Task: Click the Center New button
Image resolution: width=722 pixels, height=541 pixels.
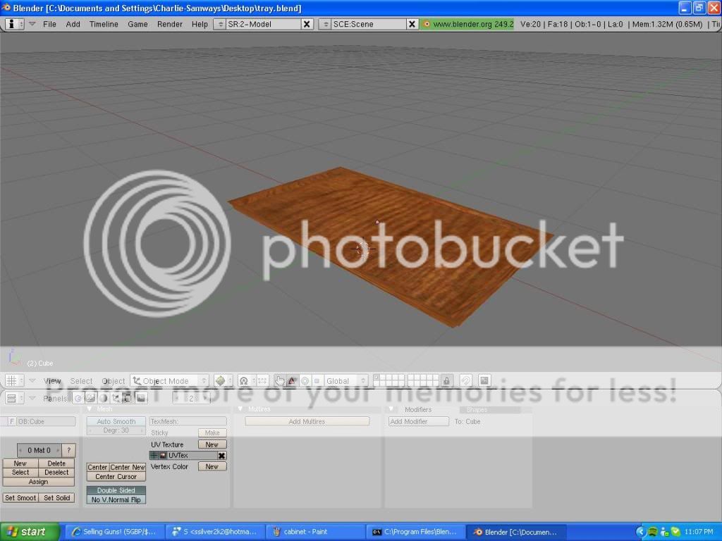Action: [128, 468]
